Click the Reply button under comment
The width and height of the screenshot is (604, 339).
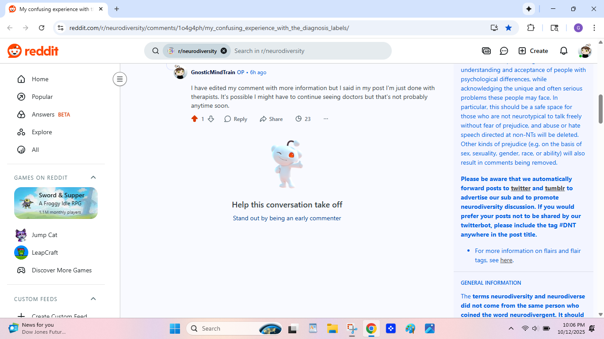tap(236, 119)
